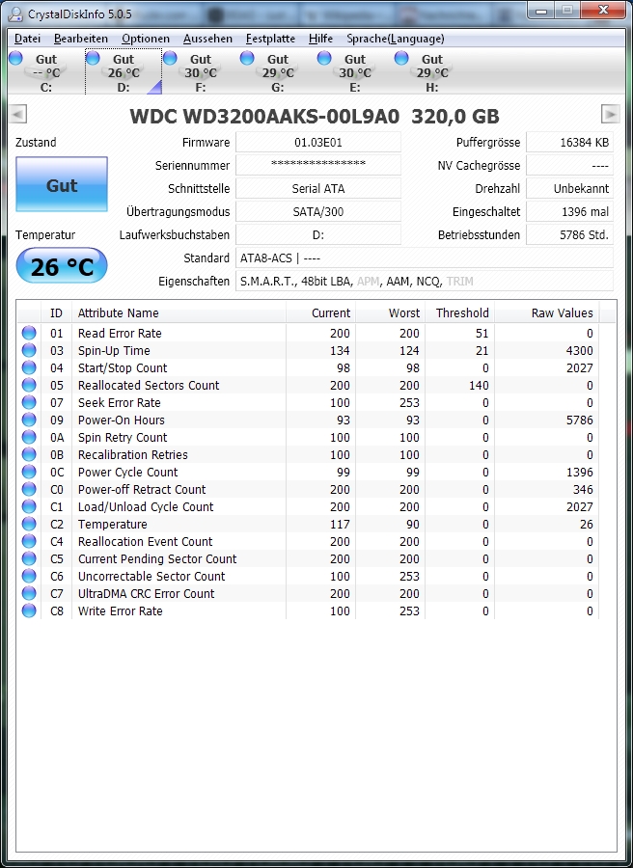Click the Threshold column header
The image size is (633, 868).
[x=459, y=312]
